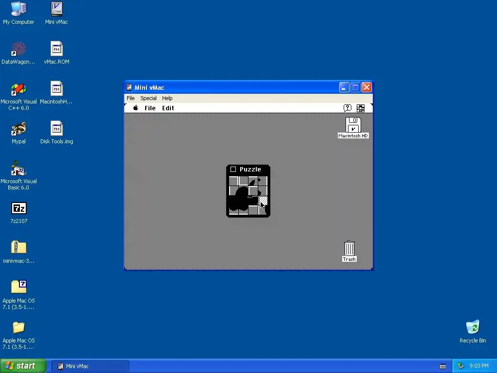Open the Help menu of Mini vMac

coord(167,98)
